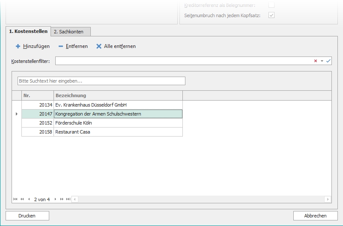Viewport: 343px width, 226px height.
Task: Sort by the Bezeichnung column header
Action: (x=118, y=95)
